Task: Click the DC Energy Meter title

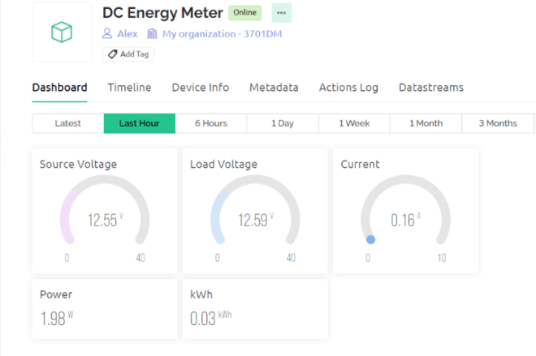Action: pos(162,13)
